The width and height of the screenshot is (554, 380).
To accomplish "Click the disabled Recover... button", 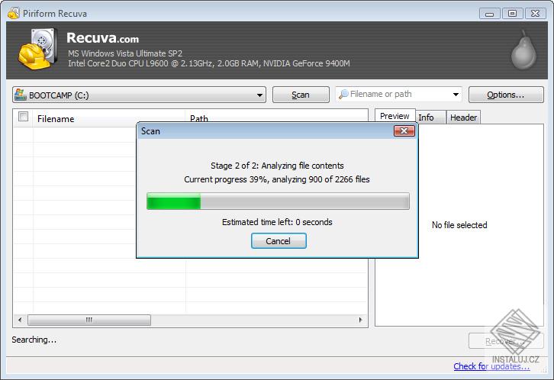I will [x=506, y=341].
